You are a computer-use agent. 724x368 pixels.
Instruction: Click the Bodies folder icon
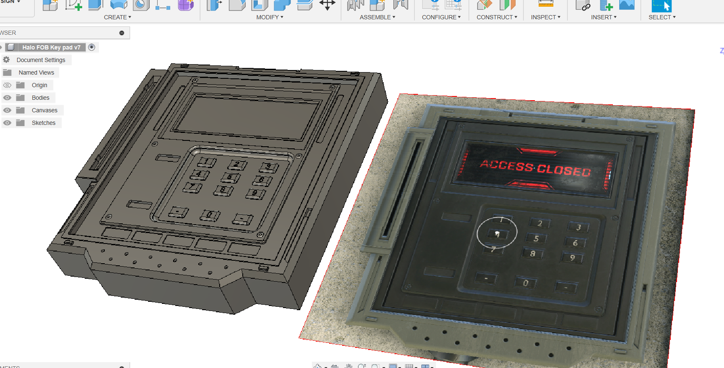point(21,98)
